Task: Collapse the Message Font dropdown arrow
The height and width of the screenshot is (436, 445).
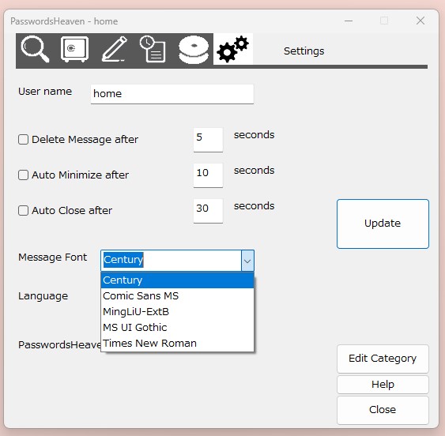Action: click(247, 261)
